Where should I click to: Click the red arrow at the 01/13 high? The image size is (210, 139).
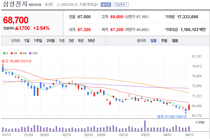(x=3, y=65)
